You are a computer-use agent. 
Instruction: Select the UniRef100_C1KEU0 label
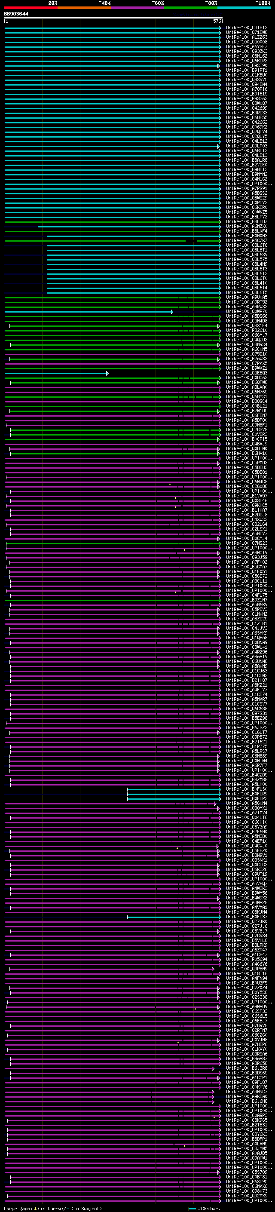[x=247, y=75]
